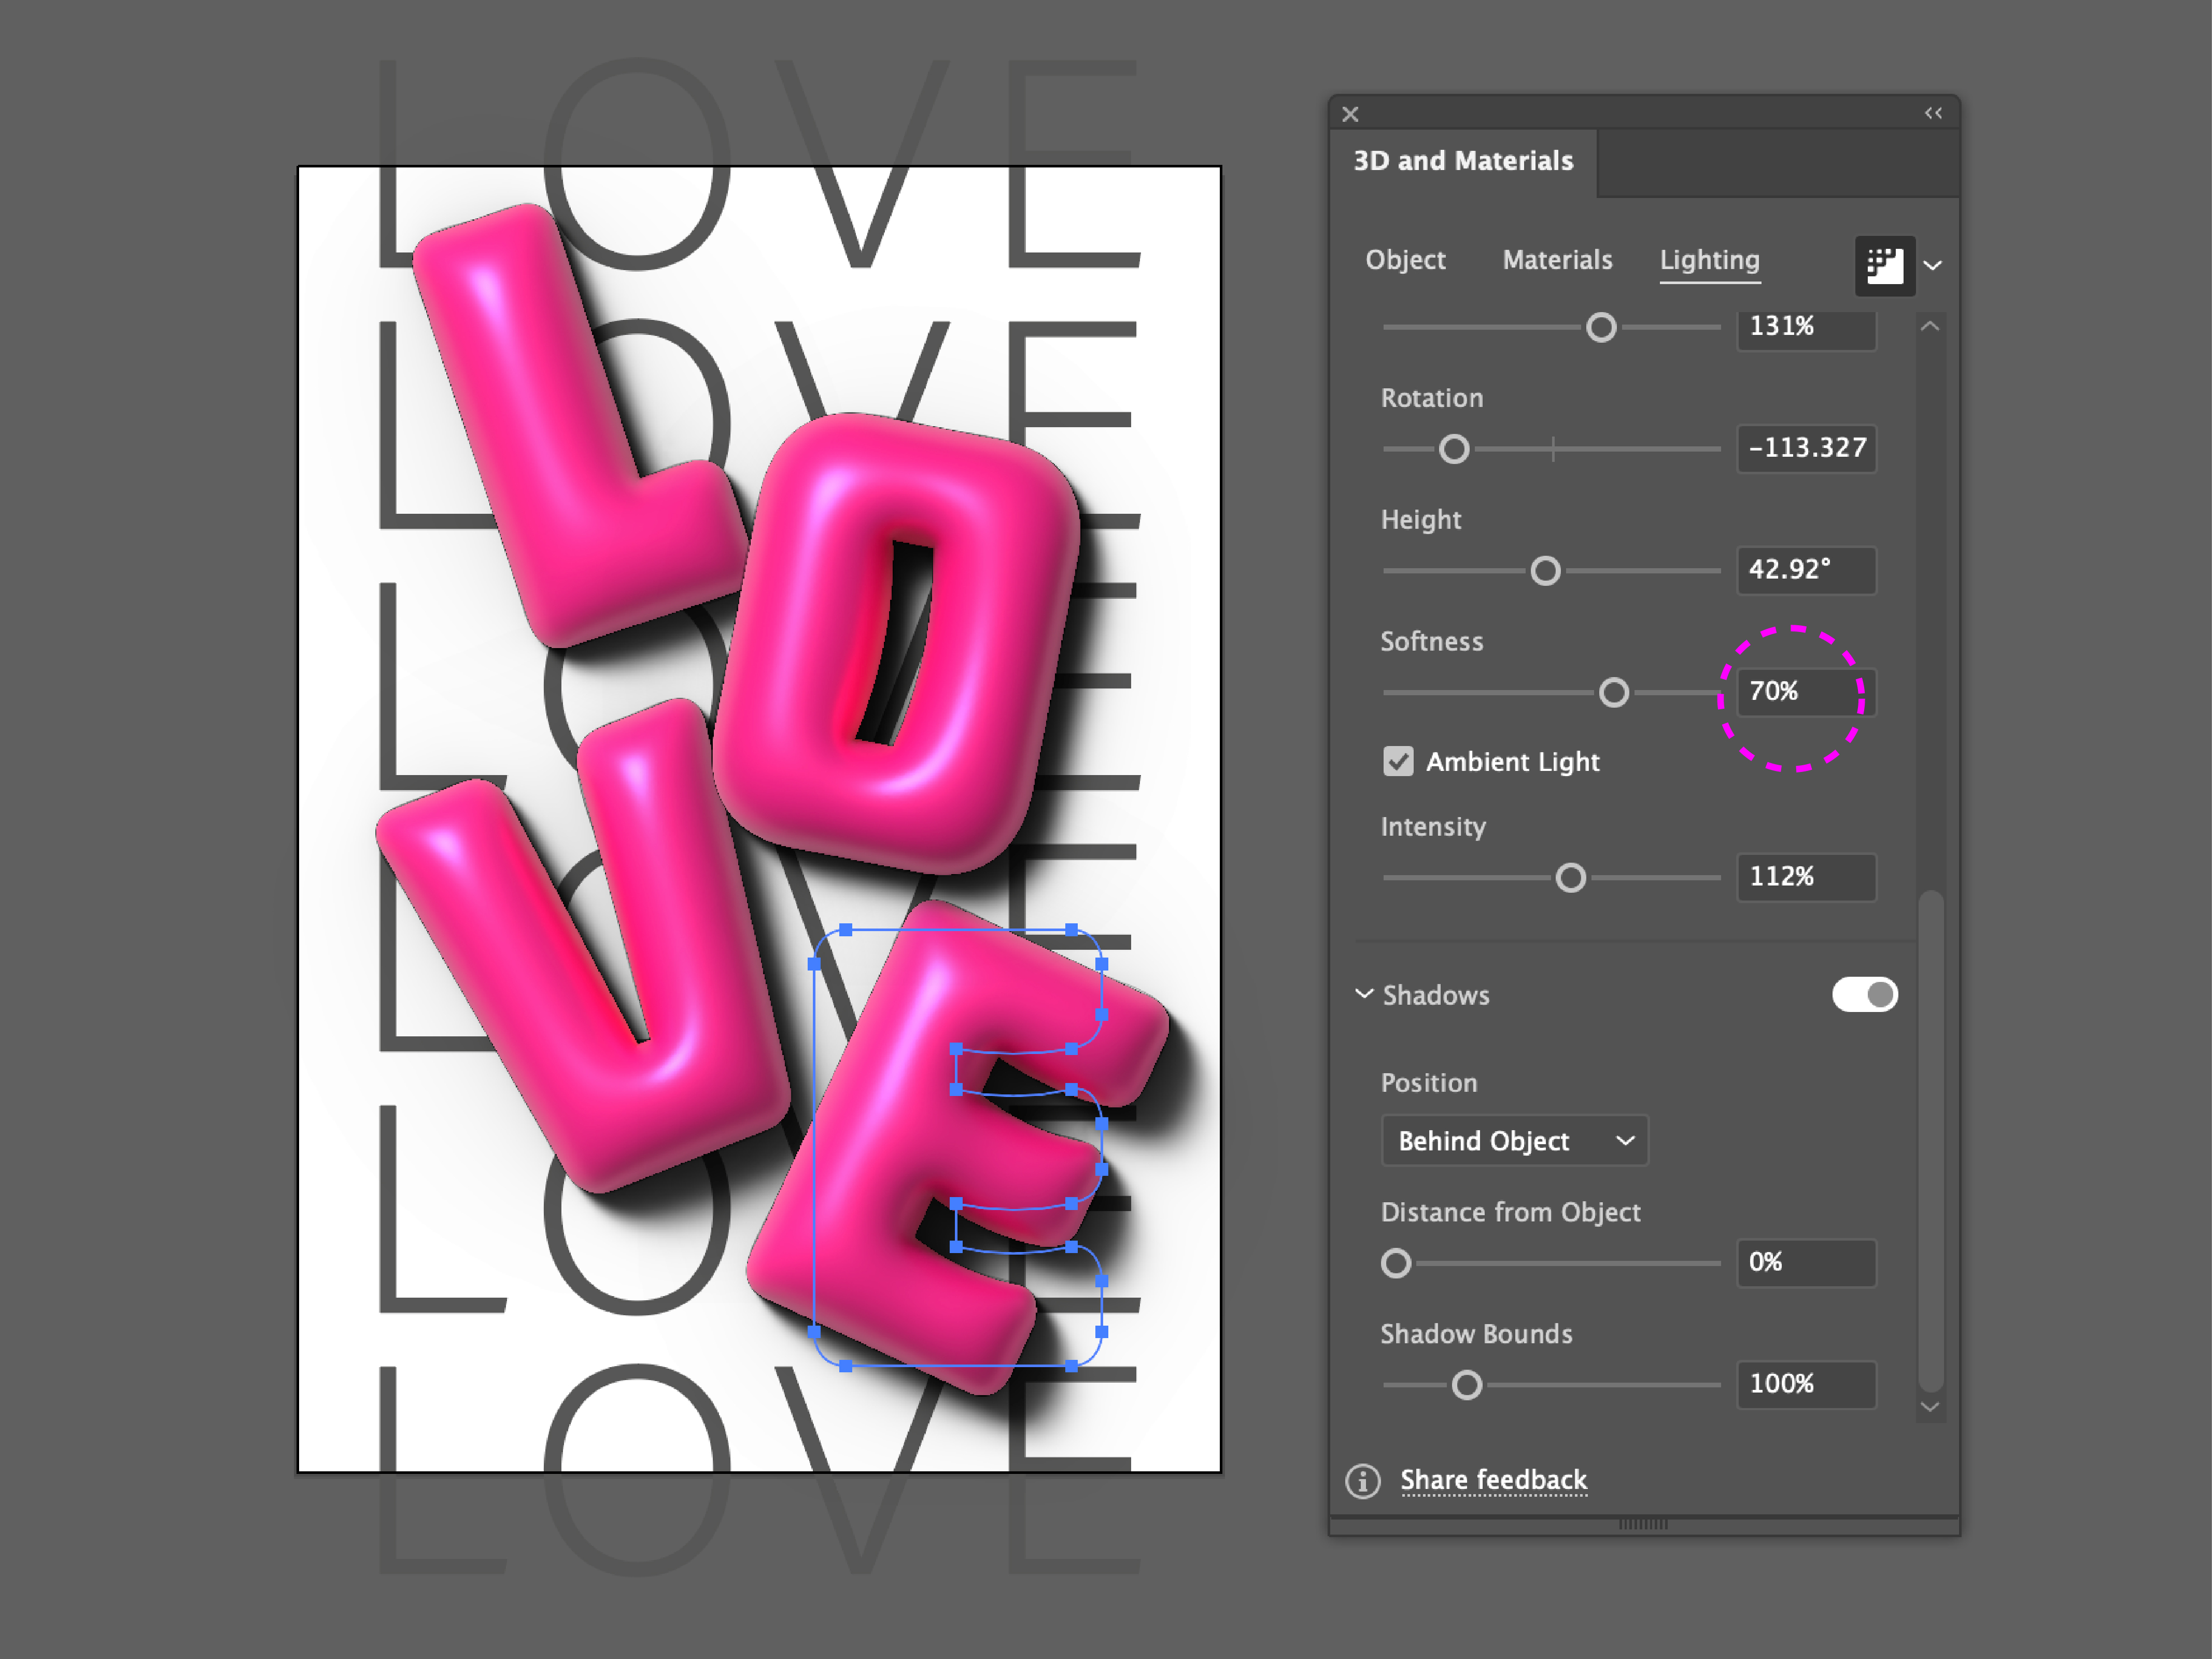Switch to the Object tab
This screenshot has width=2212, height=1659.
click(1405, 260)
